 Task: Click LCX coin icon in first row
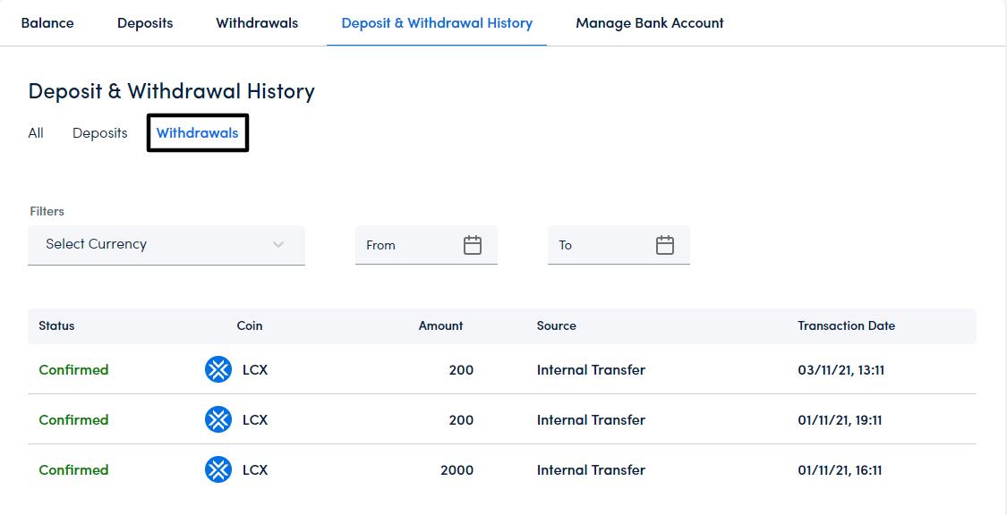(218, 369)
